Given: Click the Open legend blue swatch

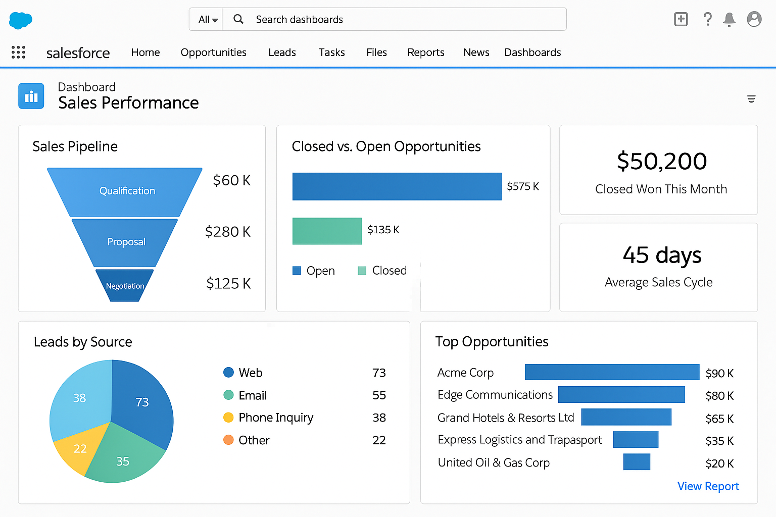Looking at the screenshot, I should point(297,271).
